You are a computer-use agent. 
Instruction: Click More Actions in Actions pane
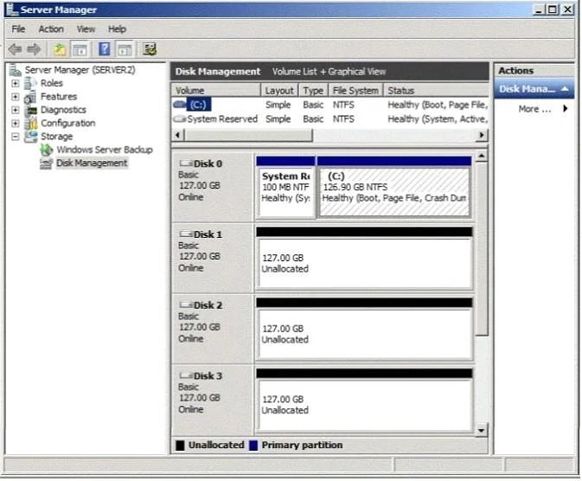534,109
